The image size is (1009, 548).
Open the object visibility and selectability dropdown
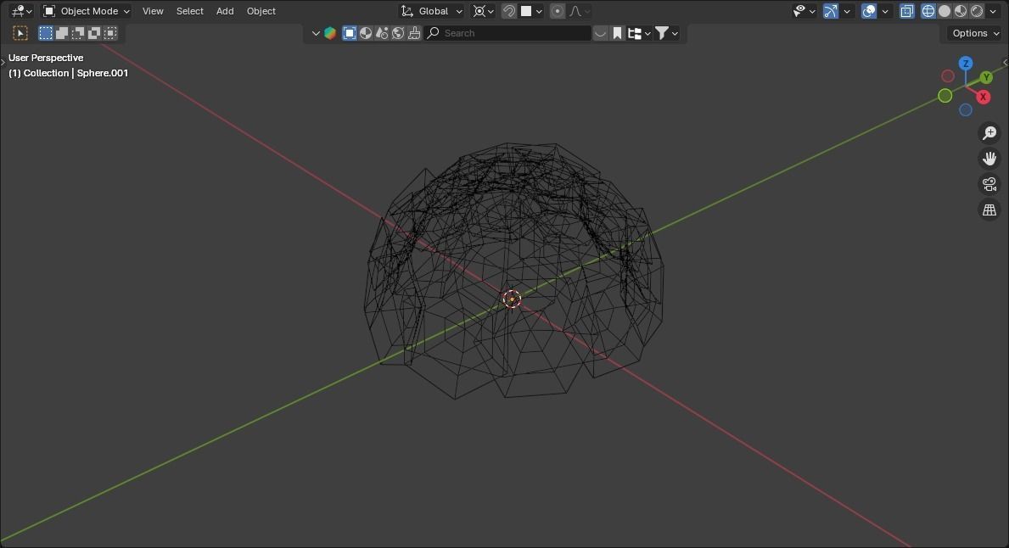click(x=804, y=11)
